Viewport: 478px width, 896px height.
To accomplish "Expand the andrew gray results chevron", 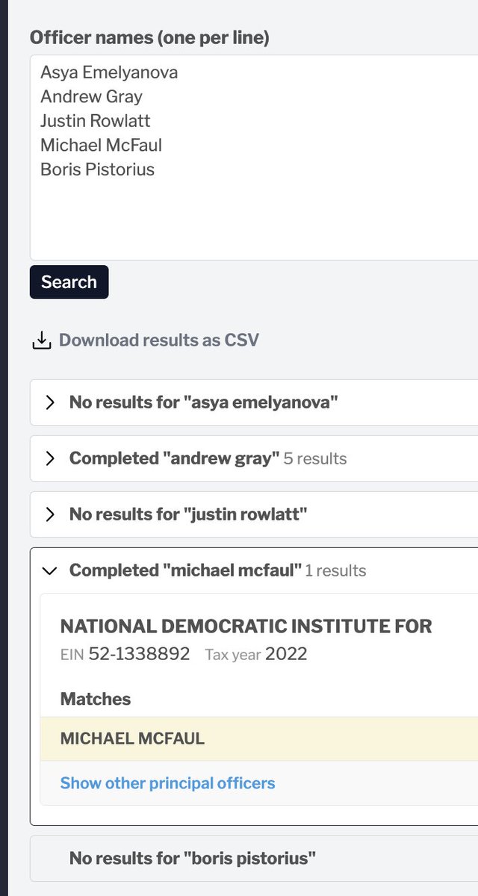I will click(x=50, y=458).
